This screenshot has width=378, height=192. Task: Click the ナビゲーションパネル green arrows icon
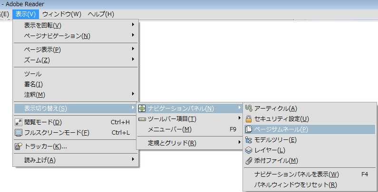[142, 109]
